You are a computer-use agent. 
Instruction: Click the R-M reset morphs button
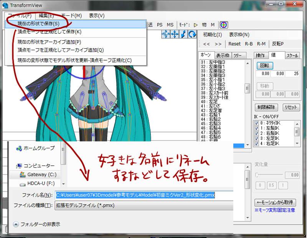click(261, 44)
